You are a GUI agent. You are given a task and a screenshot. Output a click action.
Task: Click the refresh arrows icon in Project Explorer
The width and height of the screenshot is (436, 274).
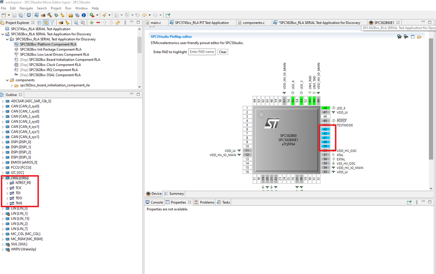[x=118, y=23]
